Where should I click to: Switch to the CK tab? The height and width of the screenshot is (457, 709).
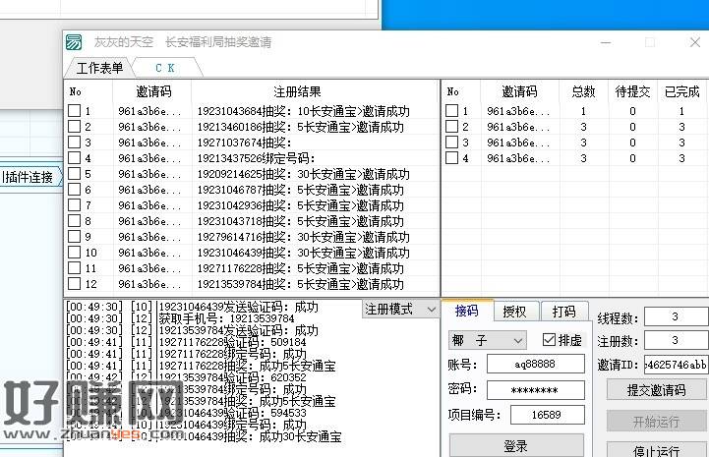point(164,68)
